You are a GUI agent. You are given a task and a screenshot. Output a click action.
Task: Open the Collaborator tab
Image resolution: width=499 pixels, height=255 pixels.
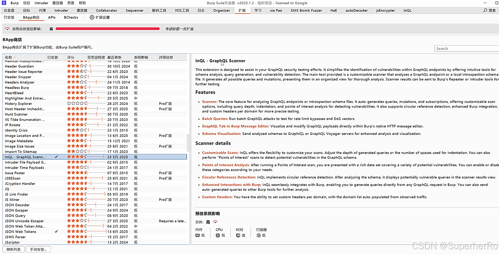pos(106,11)
